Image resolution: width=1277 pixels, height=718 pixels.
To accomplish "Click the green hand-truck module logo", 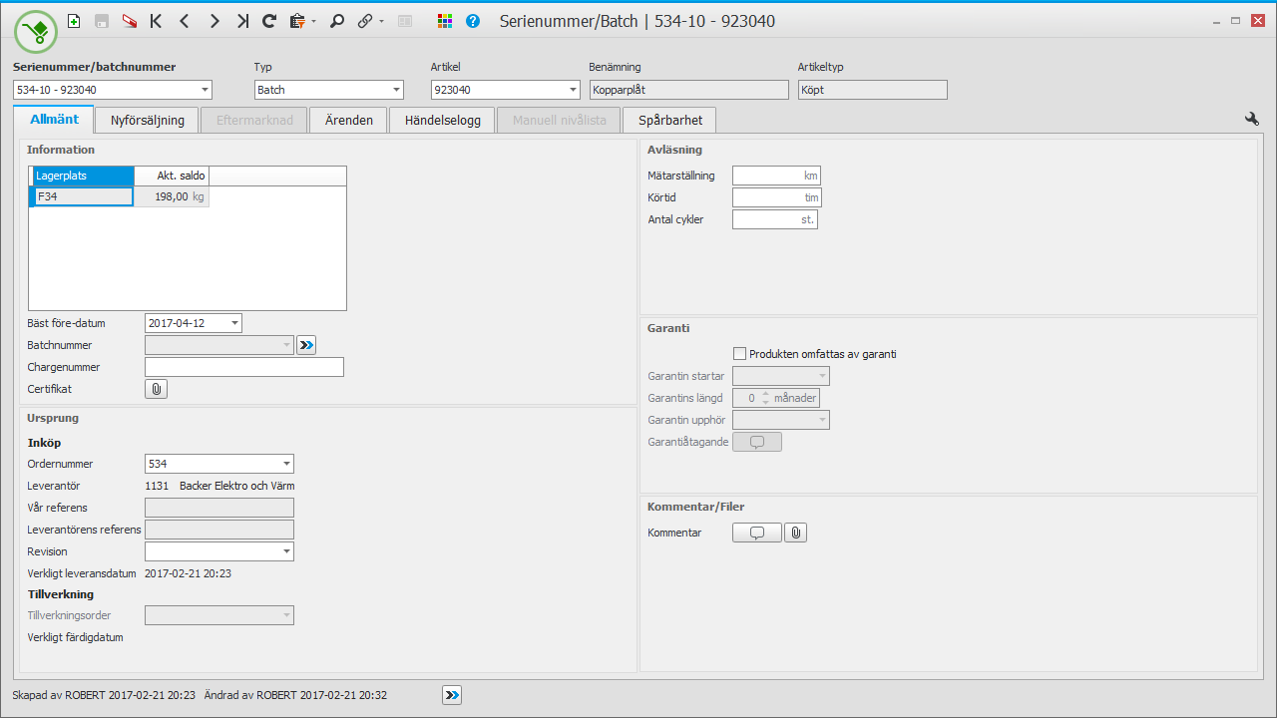I will tap(36, 32).
